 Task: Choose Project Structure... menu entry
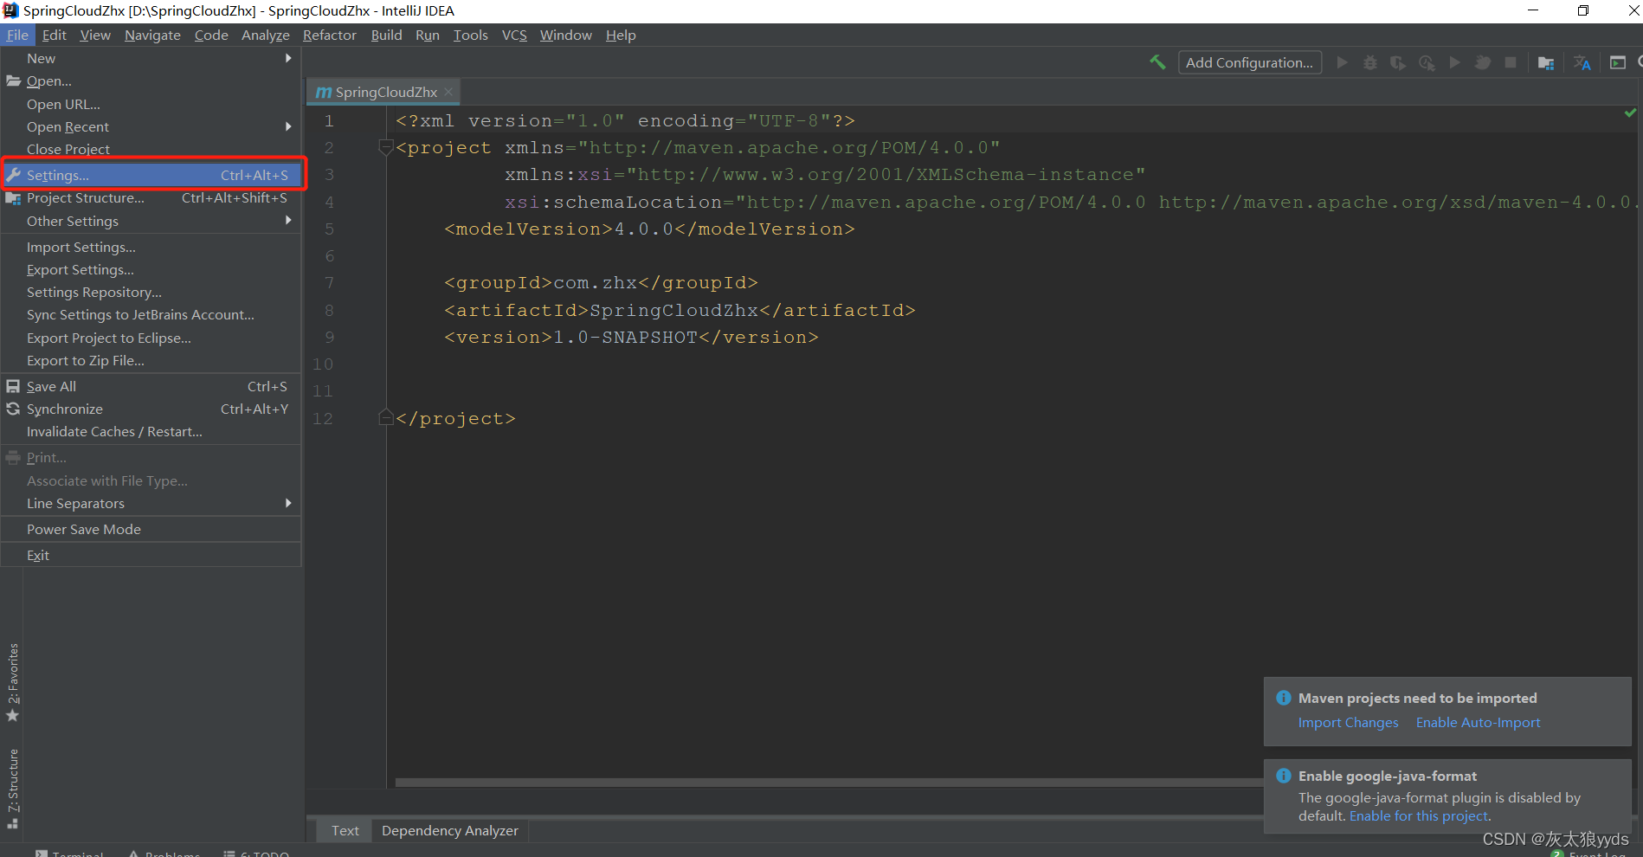click(x=151, y=198)
